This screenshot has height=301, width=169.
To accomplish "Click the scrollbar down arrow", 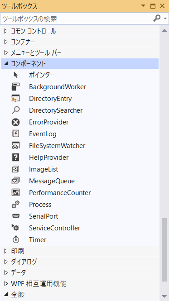I will click(164, 296).
